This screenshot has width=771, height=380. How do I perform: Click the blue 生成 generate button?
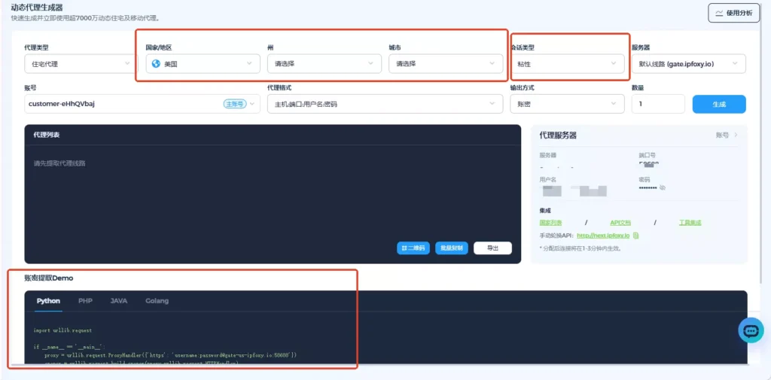(718, 104)
